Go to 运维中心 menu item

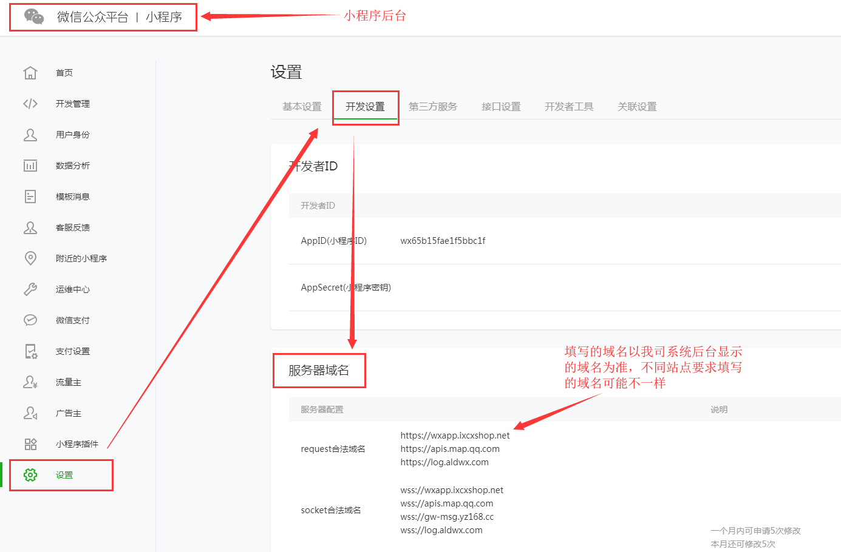pyautogui.click(x=73, y=289)
